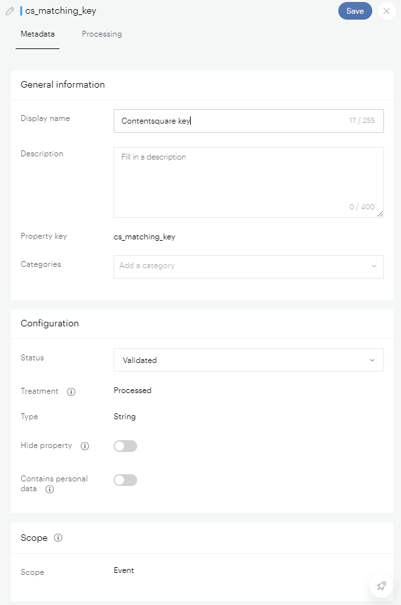Click the info icon next to Hide property
Image resolution: width=401 pixels, height=605 pixels.
point(84,446)
